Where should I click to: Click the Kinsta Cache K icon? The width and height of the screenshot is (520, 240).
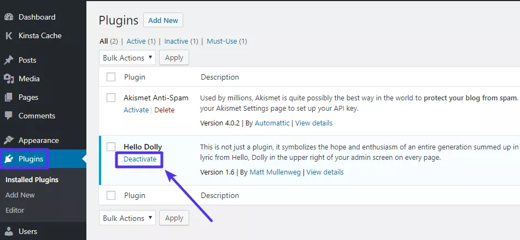9,35
